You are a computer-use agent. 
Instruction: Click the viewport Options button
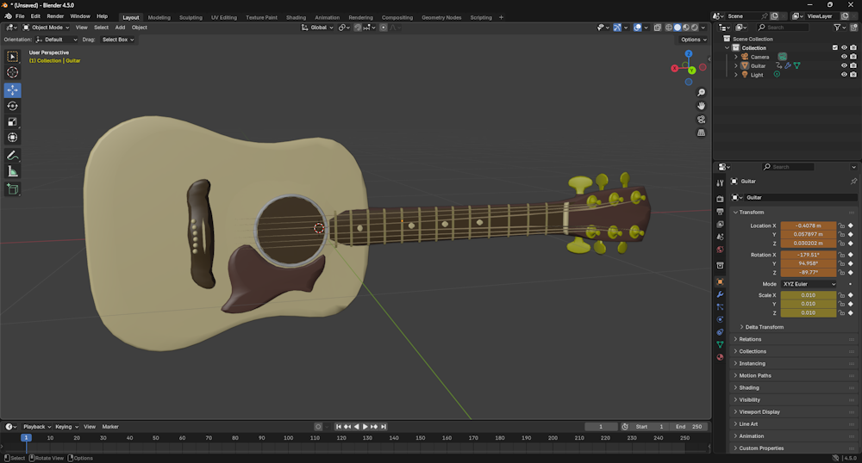click(692, 40)
